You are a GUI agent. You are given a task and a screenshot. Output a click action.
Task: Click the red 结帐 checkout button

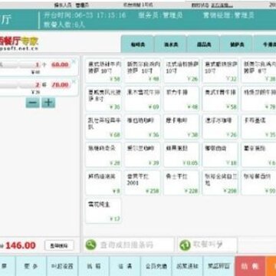pos(250,266)
